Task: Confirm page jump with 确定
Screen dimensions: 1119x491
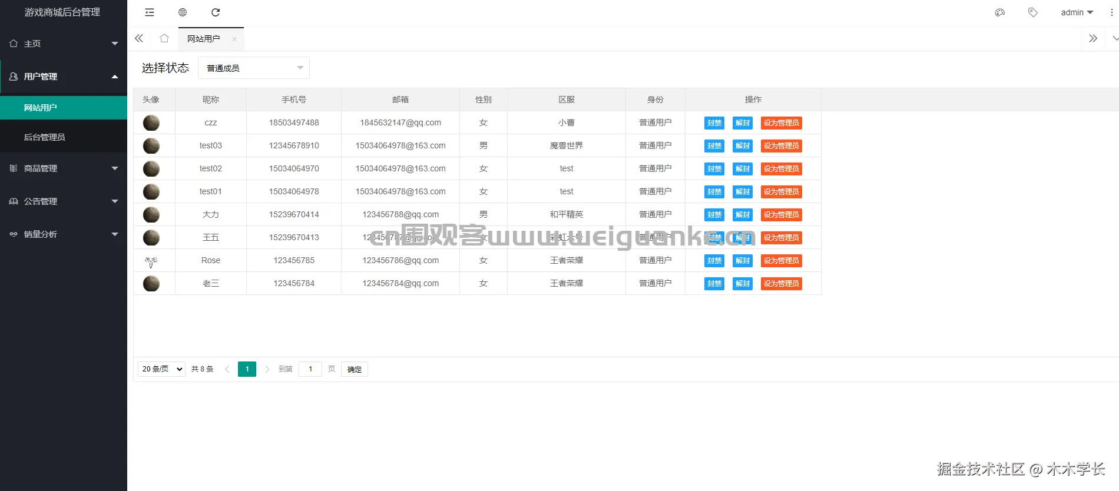Action: 355,369
